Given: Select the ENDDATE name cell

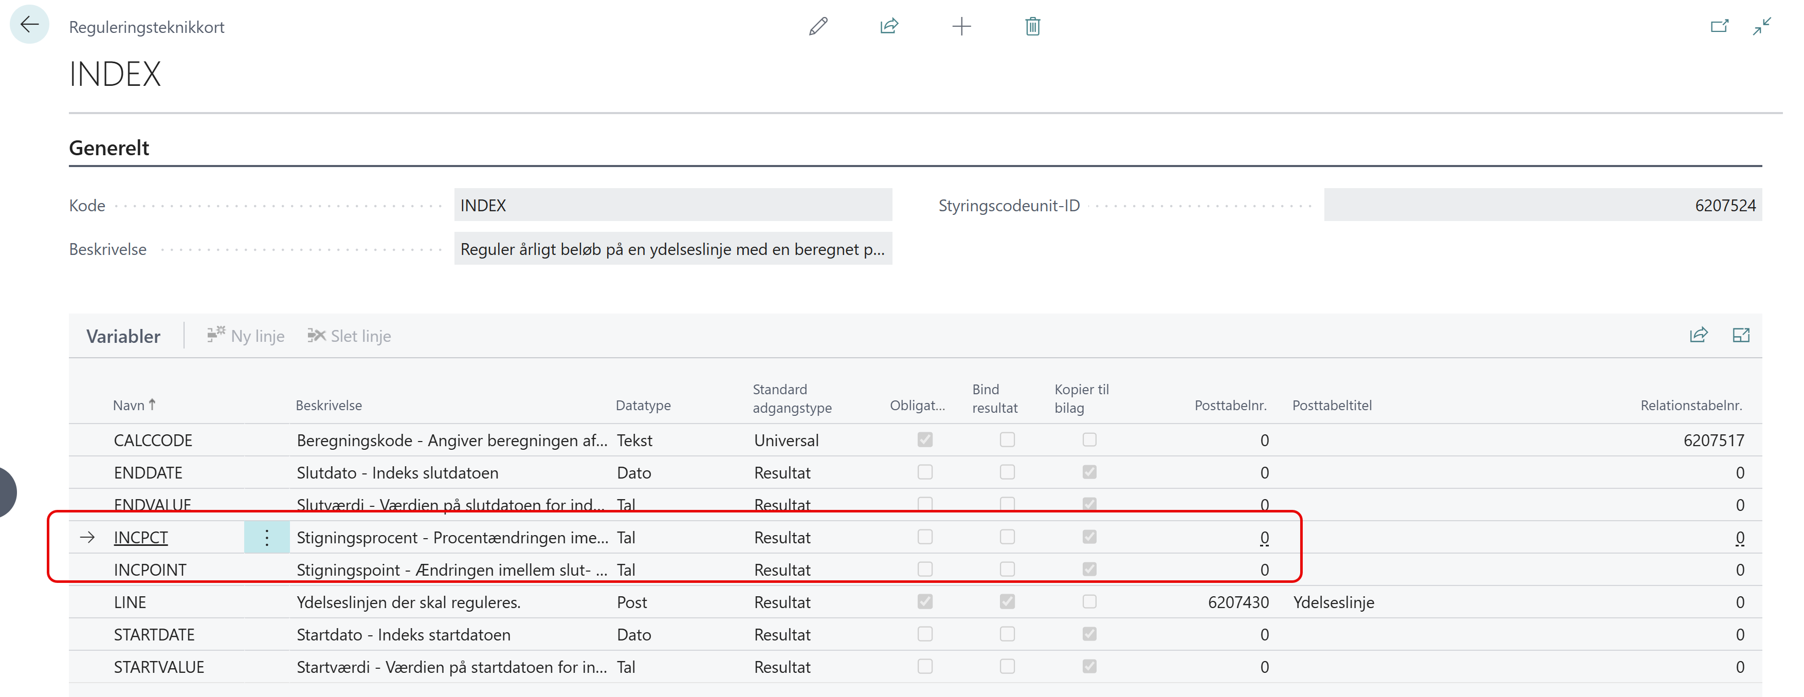Looking at the screenshot, I should click(148, 473).
